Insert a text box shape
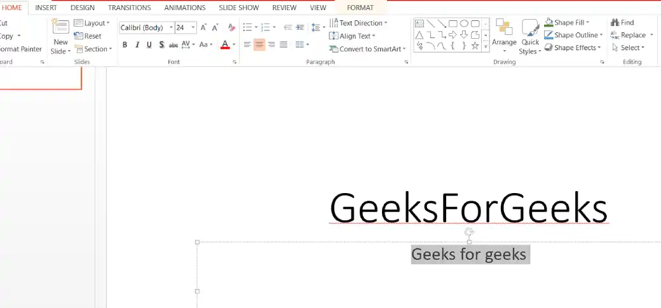661x308 pixels. (x=419, y=23)
